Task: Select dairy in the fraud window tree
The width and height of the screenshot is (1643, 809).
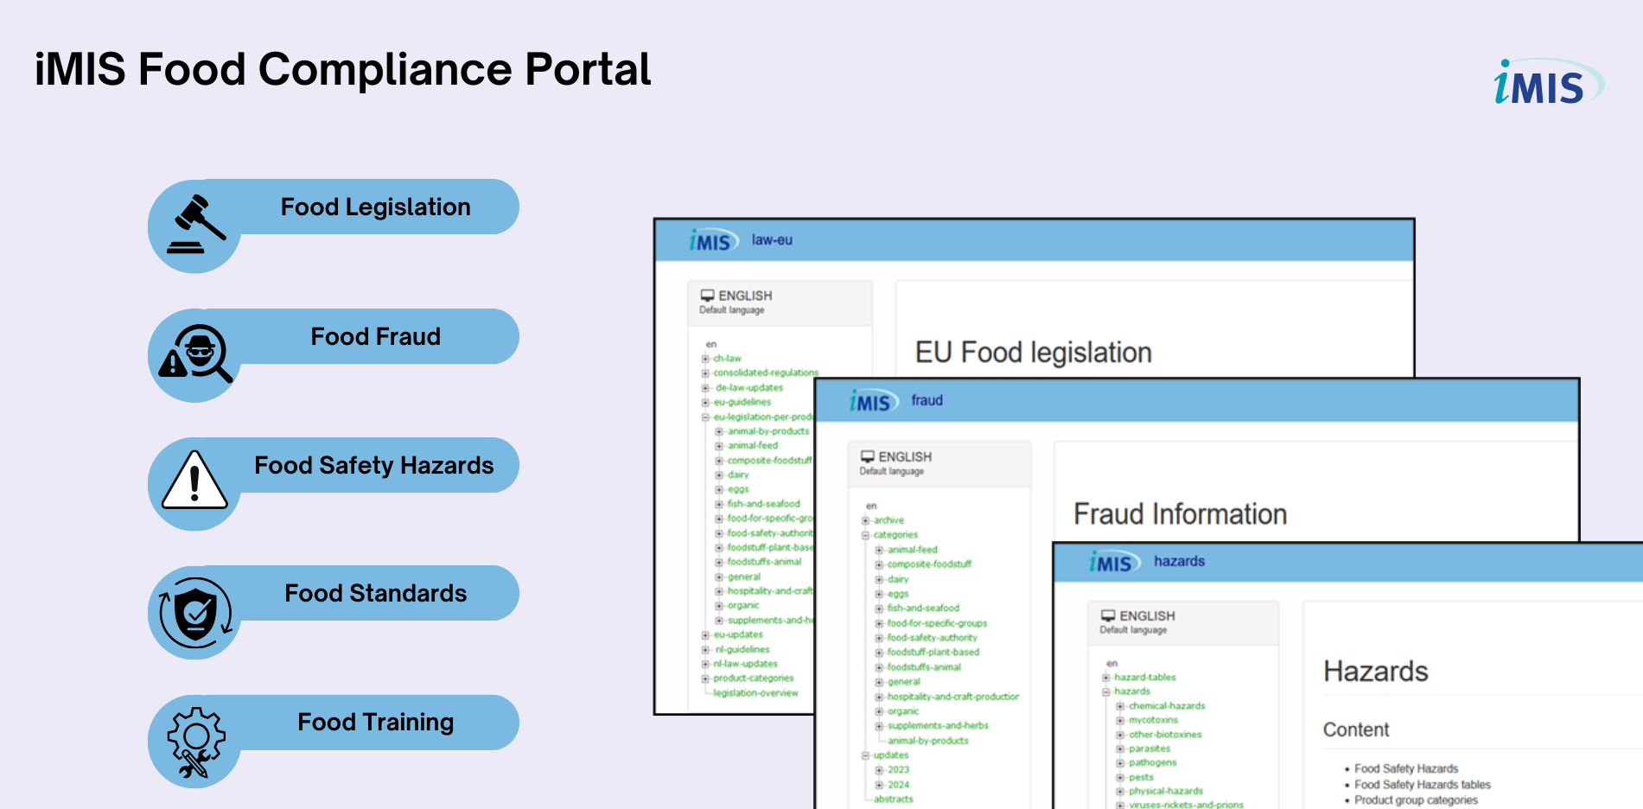Action: (x=898, y=579)
